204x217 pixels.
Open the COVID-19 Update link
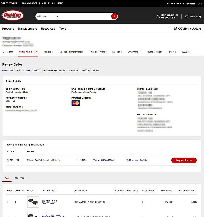190,29
